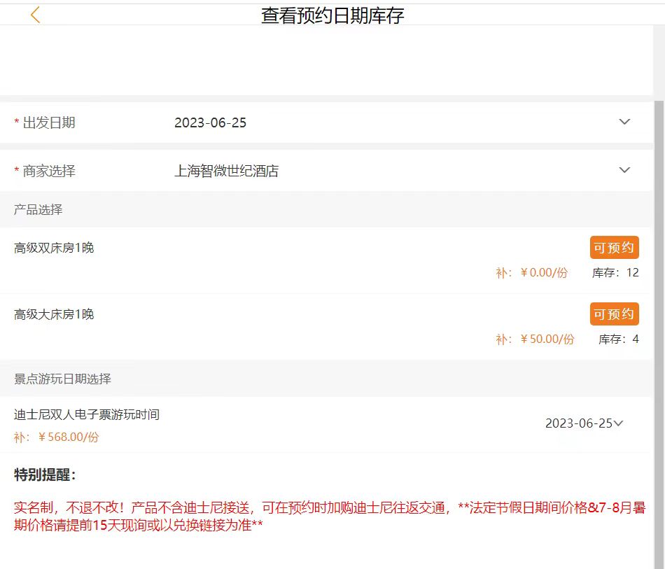665x569 pixels.
Task: Go back using the top-left arrow
Action: click(x=36, y=15)
